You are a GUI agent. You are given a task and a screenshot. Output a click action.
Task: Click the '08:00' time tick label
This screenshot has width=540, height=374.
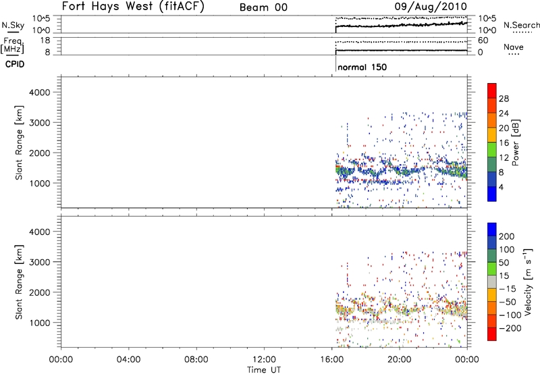coord(196,360)
